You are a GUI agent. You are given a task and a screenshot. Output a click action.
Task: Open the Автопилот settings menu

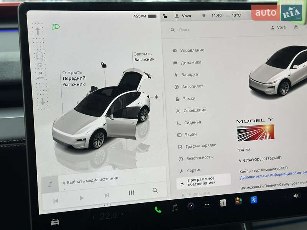coord(192,87)
